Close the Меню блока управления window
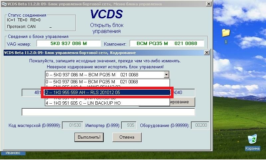This screenshot has width=266, height=160. tap(208, 4)
